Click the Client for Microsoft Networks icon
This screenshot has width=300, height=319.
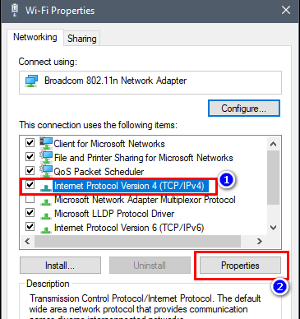(46, 143)
